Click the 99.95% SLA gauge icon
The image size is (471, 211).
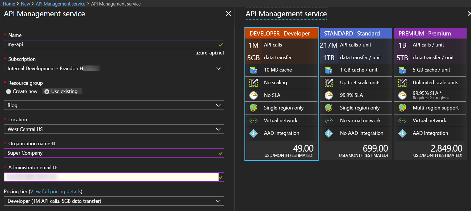point(402,95)
